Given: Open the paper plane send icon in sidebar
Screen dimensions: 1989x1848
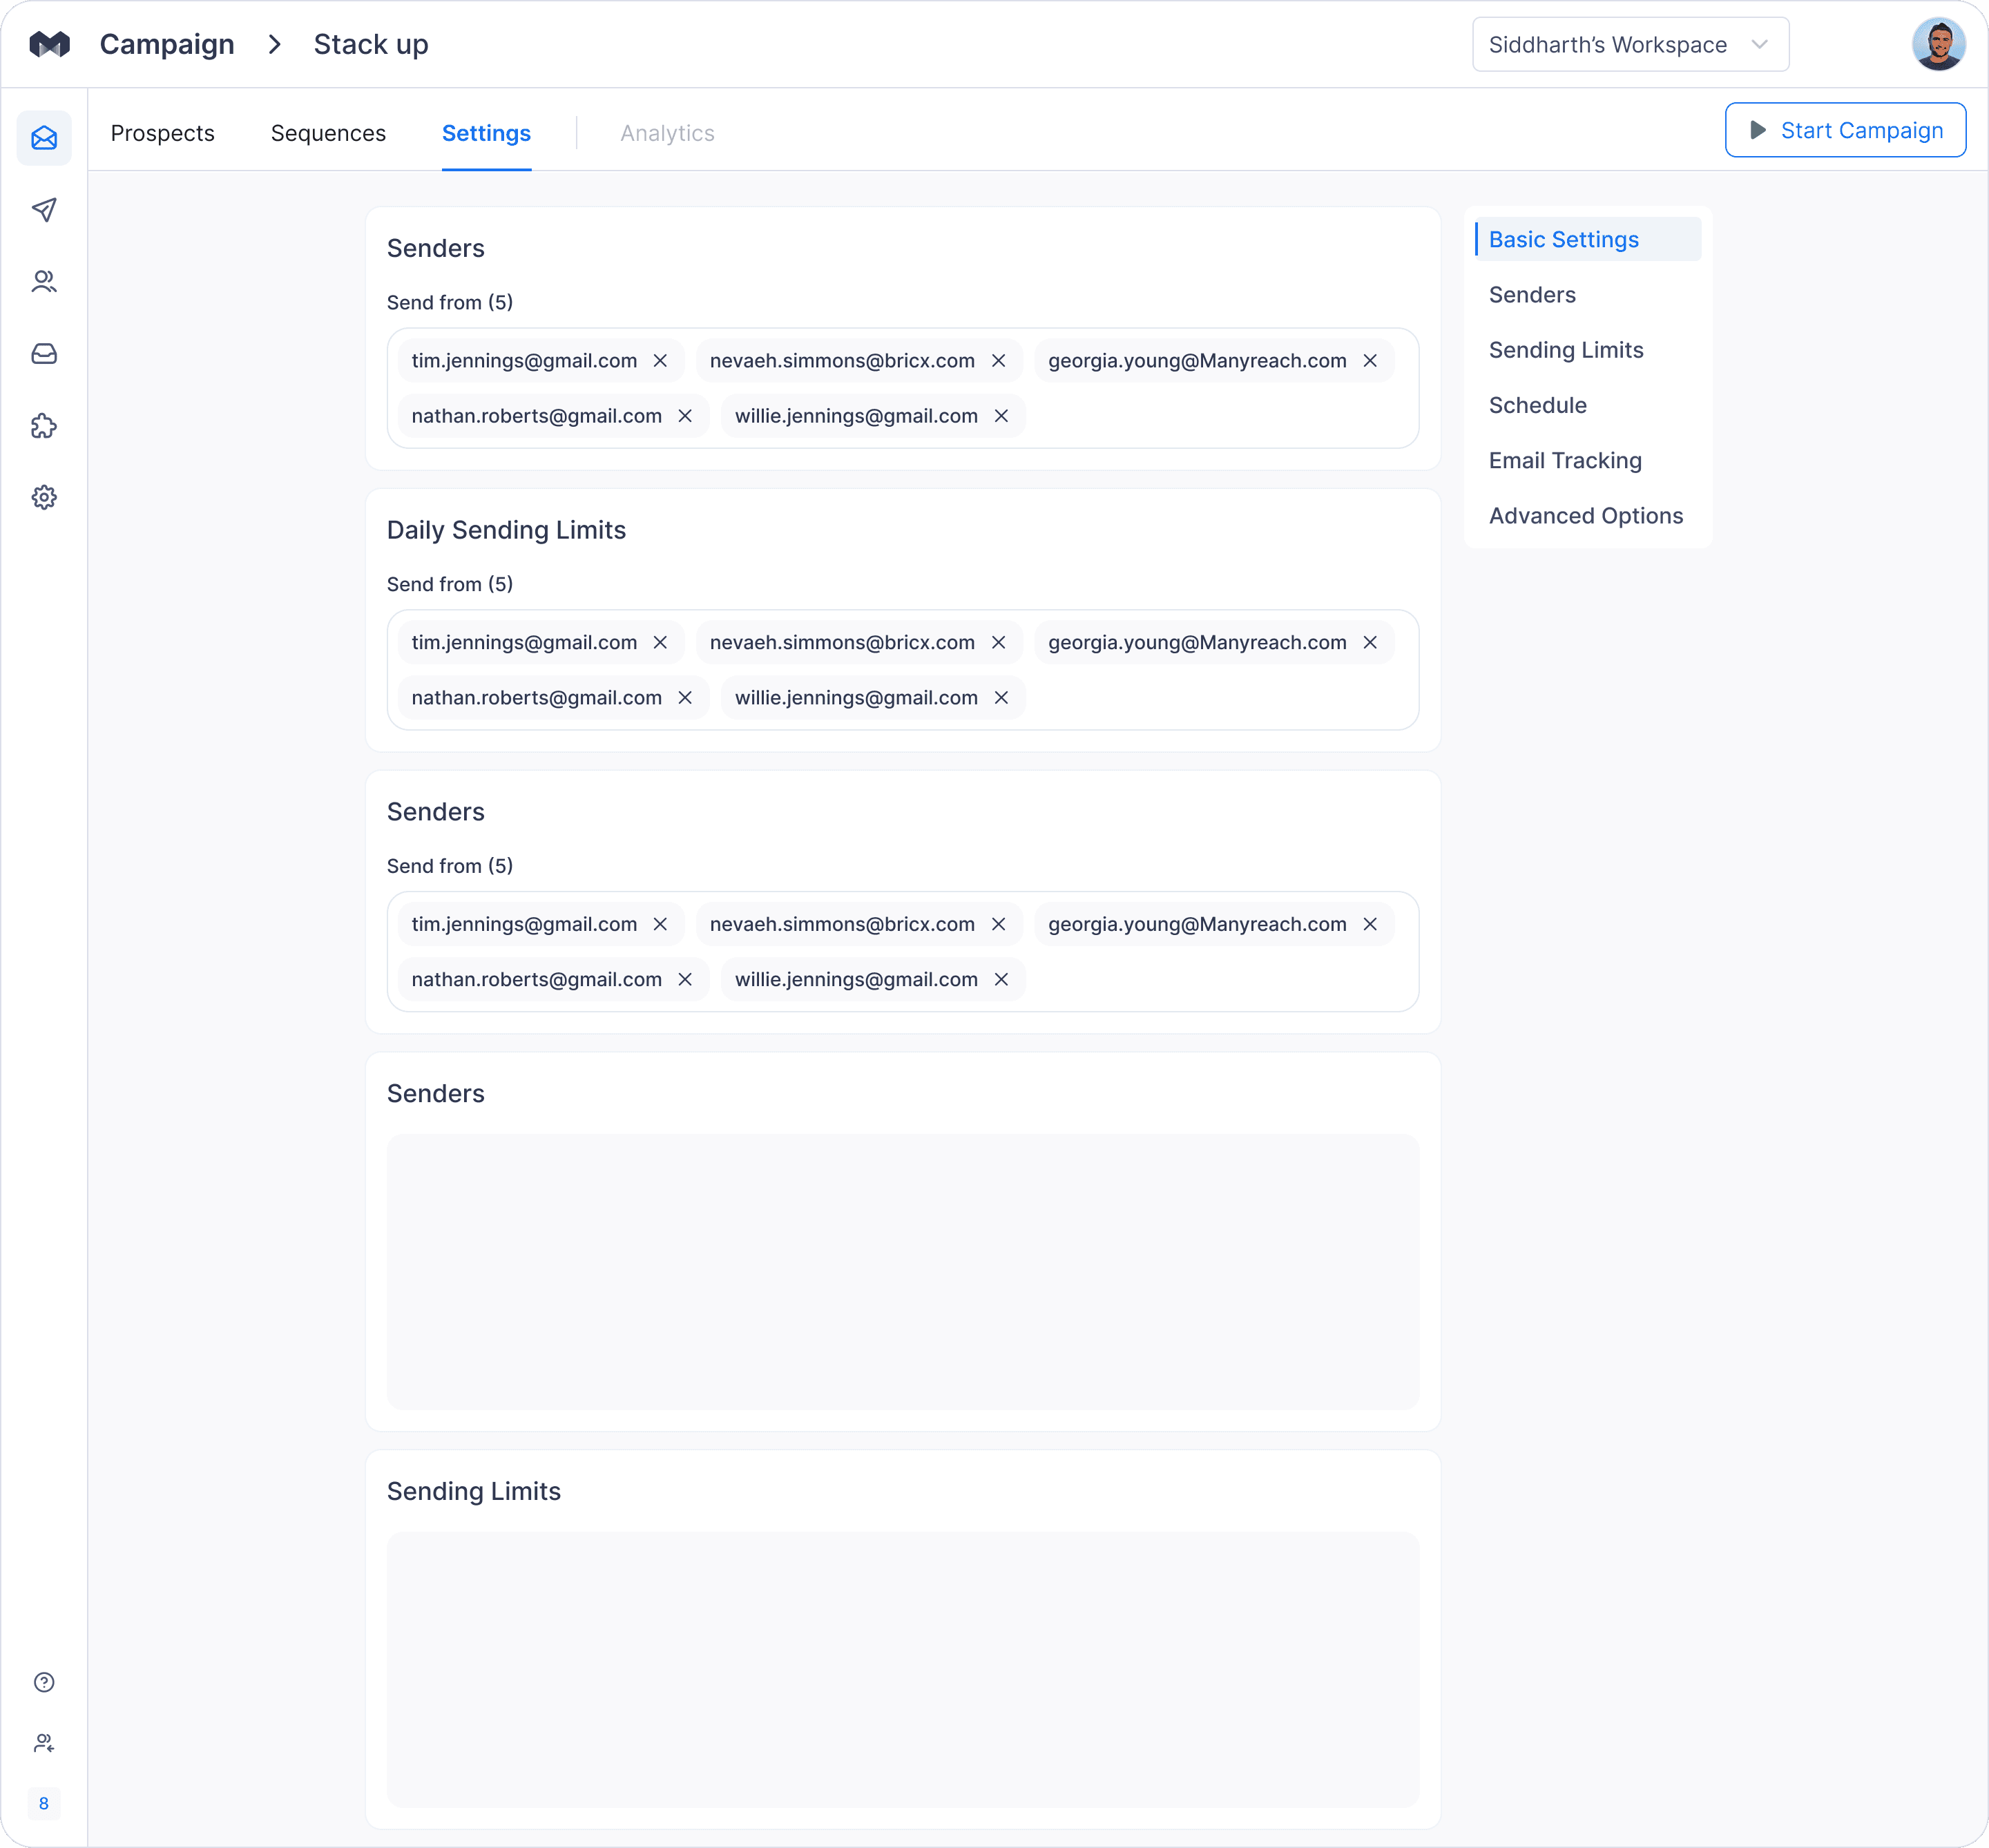Looking at the screenshot, I should [44, 210].
